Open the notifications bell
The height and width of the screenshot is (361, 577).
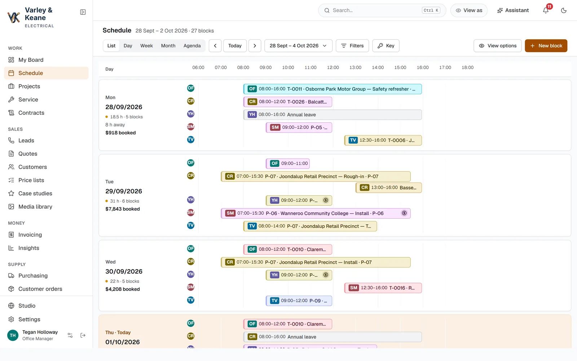tap(546, 10)
